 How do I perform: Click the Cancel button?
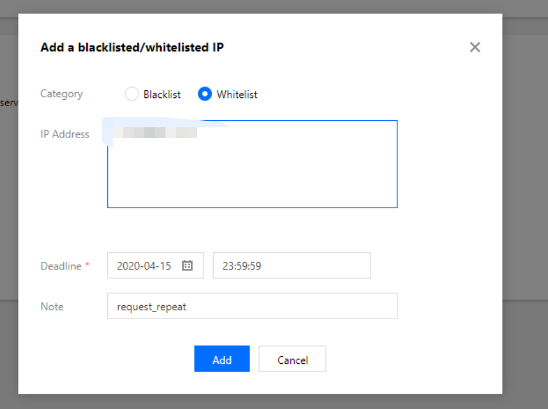[293, 359]
